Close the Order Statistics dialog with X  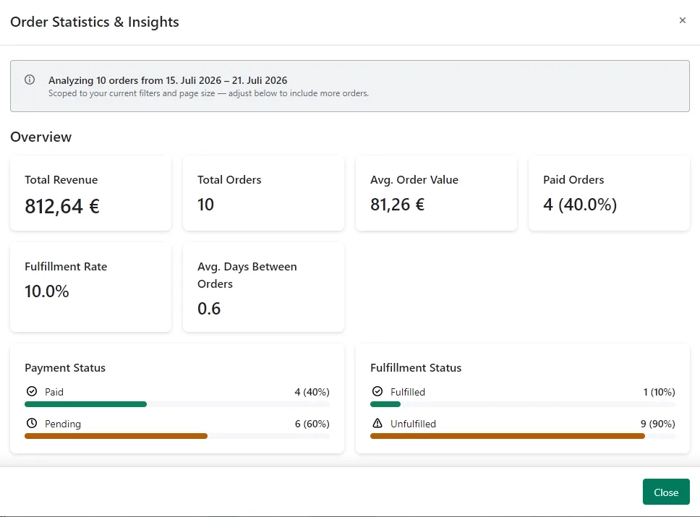click(x=682, y=20)
